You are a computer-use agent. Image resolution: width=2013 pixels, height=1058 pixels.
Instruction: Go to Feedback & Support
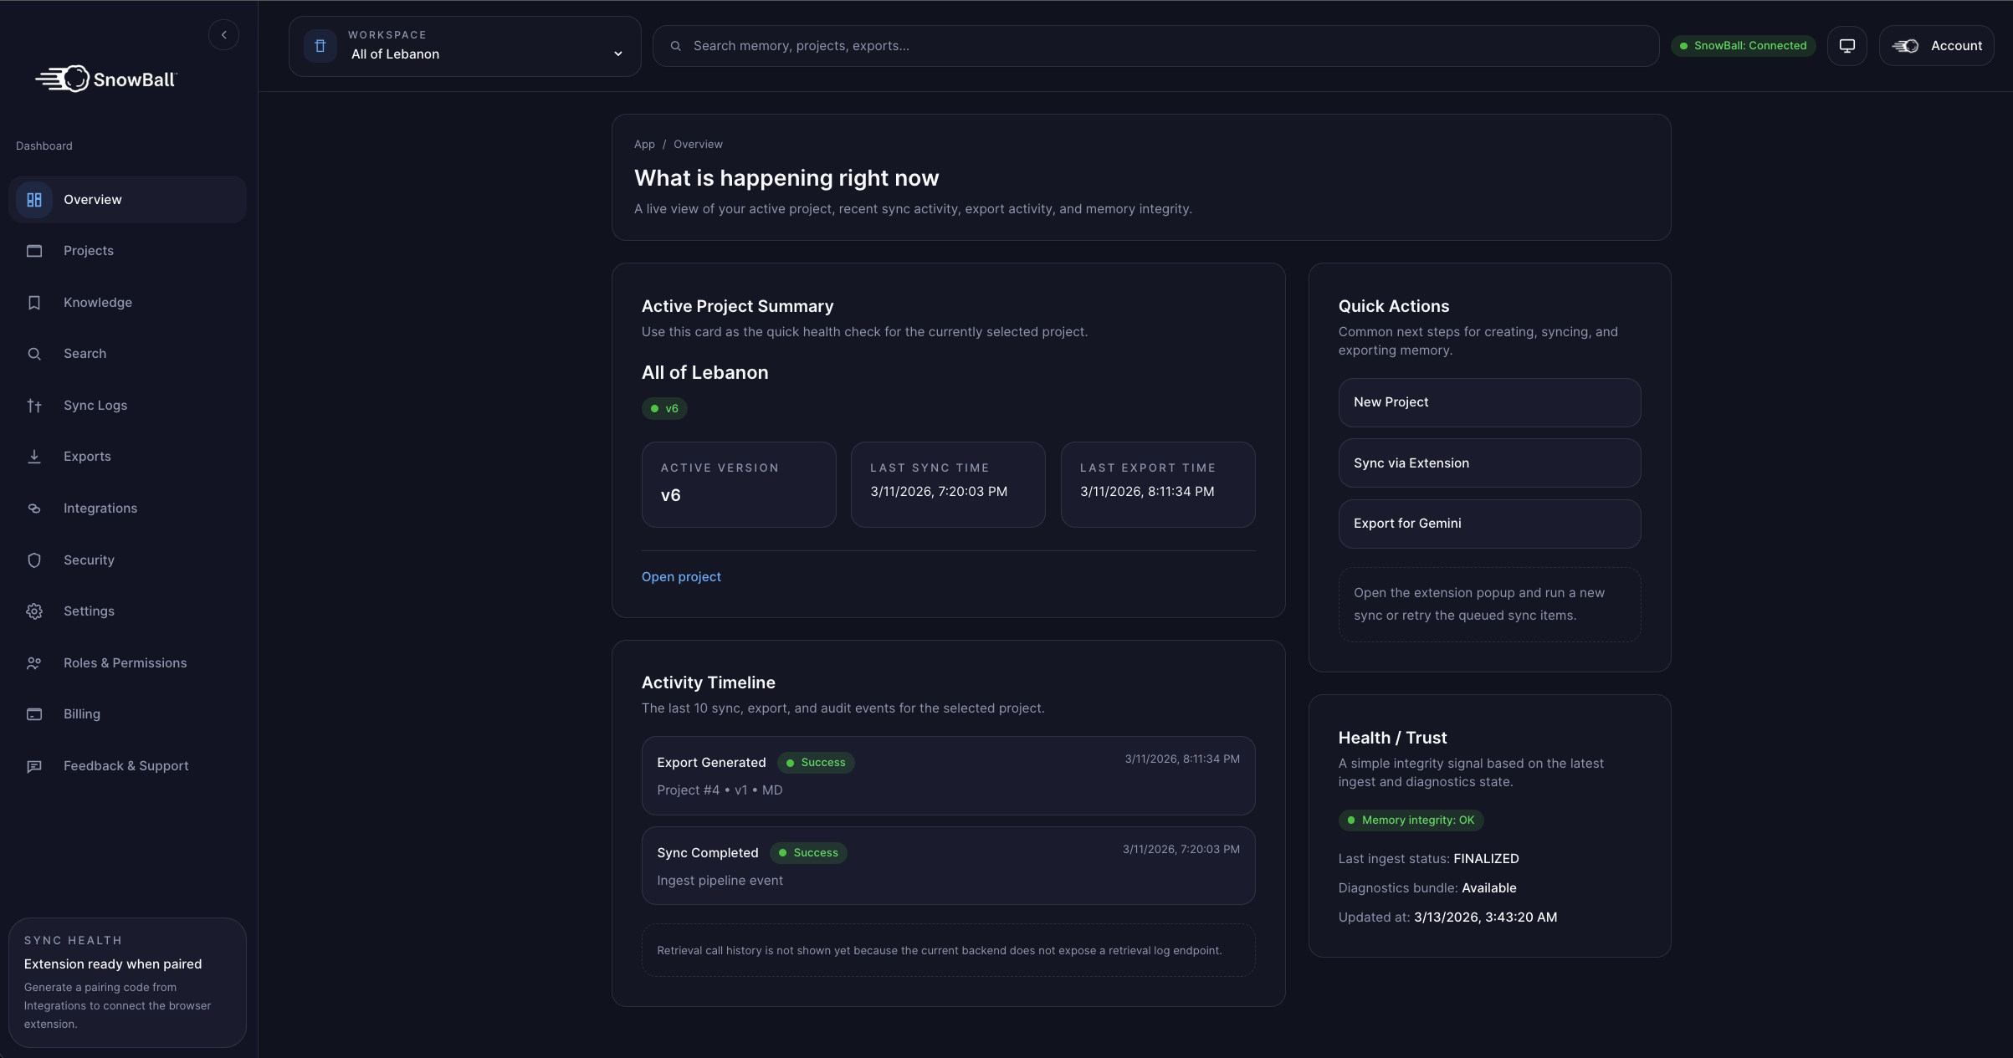(x=125, y=766)
